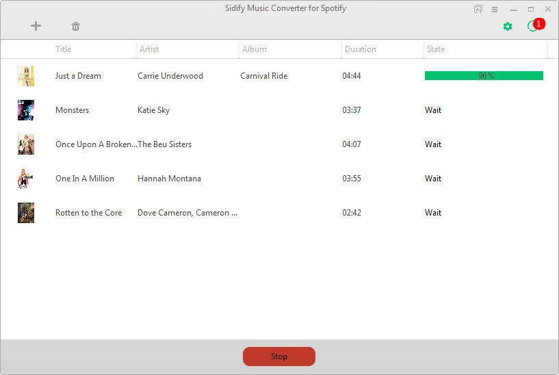The width and height of the screenshot is (559, 375).
Task: Close the Sidify window
Action: coord(548,9)
